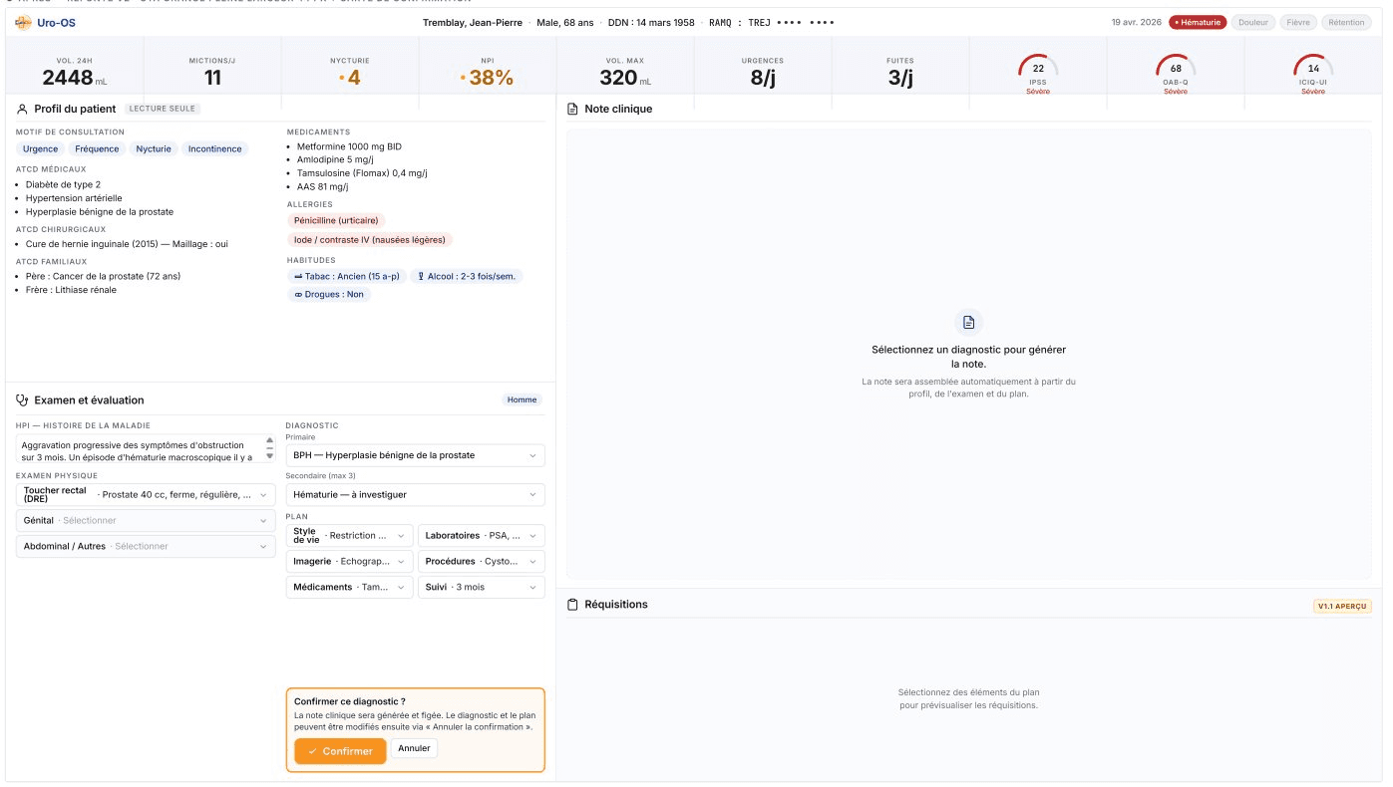Click the HPI histoire de la maladie text field
The image size is (1393, 787).
coord(146,449)
